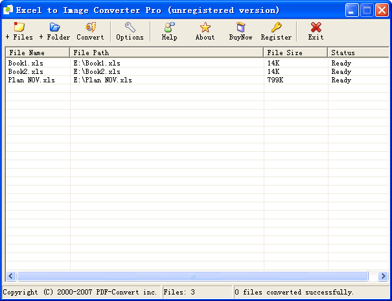
Task: Start conversion with the Convert icon
Action: pos(90,27)
